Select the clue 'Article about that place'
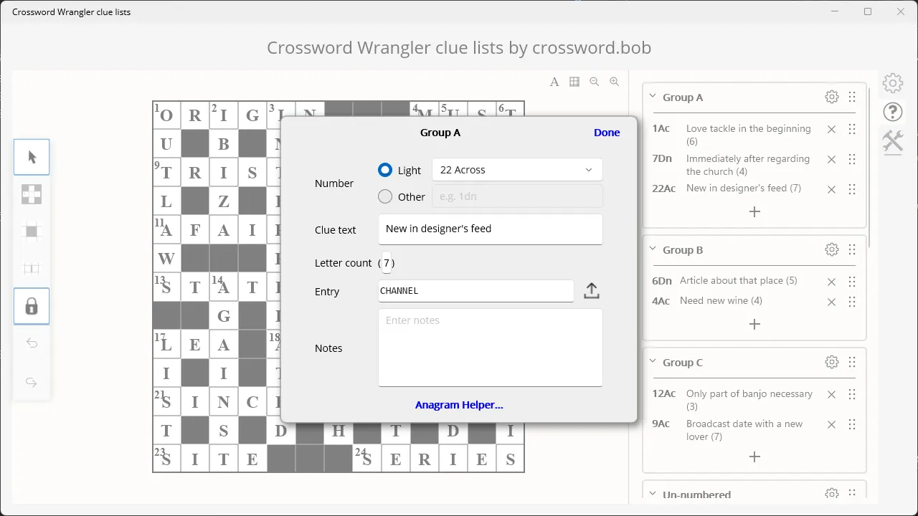 tap(738, 280)
